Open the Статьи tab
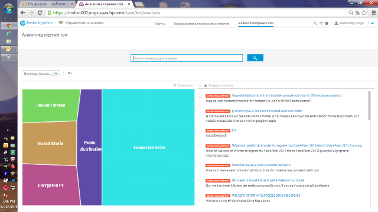Image resolution: width=378 pixels, height=212 pixels. coord(160,24)
